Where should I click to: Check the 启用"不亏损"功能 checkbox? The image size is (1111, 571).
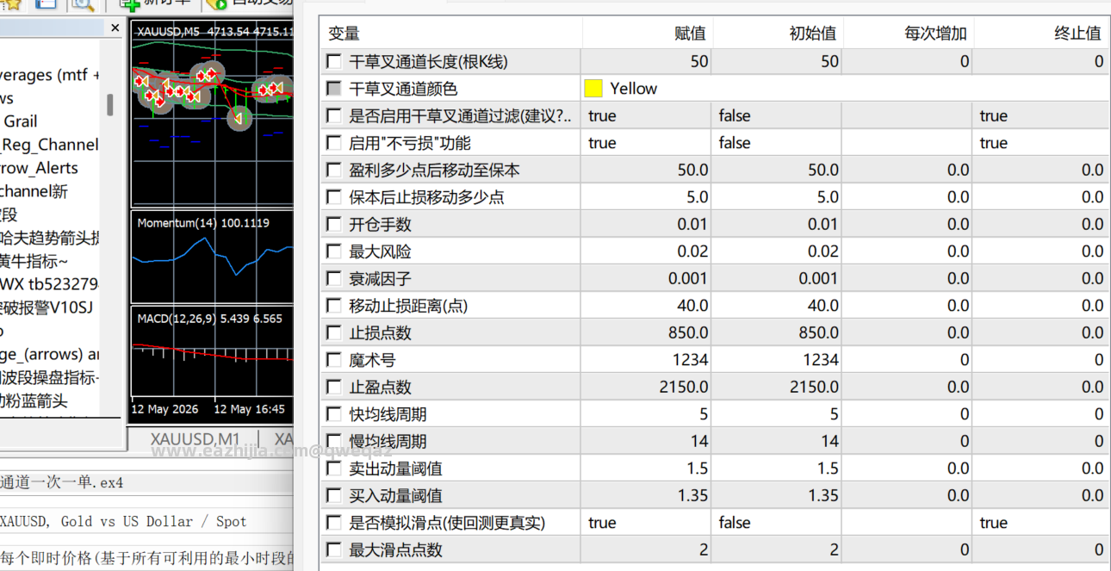(334, 143)
